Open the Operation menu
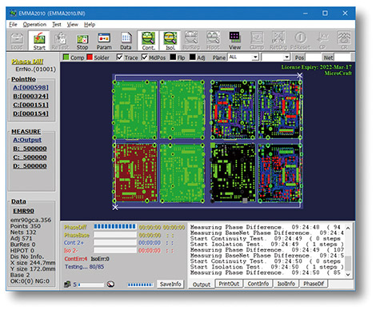Viewport: 384px width, 314px height. click(x=34, y=25)
